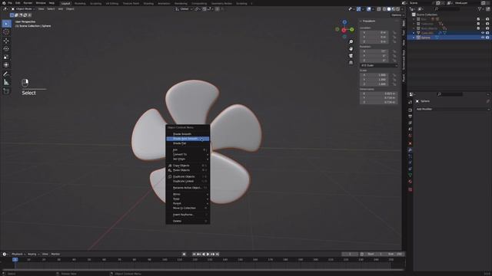Click the pan view hand icon

351,49
